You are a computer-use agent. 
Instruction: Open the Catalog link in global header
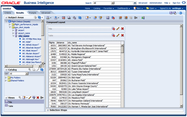(97, 8)
